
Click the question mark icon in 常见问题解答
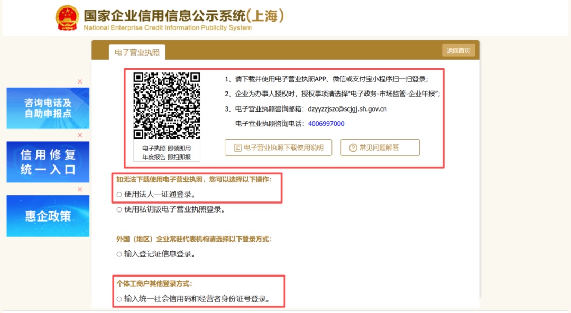(x=353, y=148)
